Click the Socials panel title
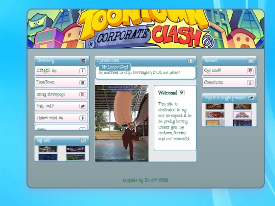This screenshot has width=275, height=206. [x=211, y=61]
